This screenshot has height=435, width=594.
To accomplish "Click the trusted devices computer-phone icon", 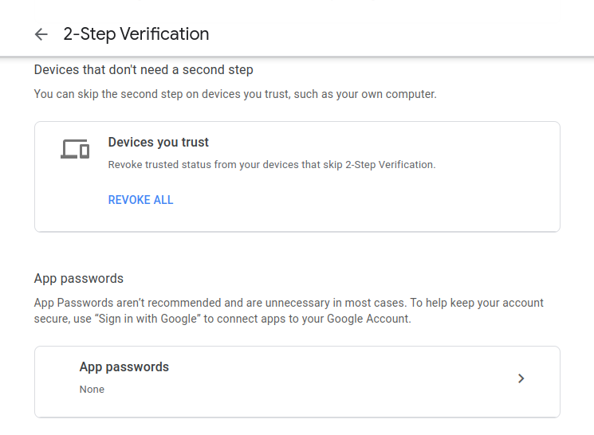I will (x=75, y=149).
